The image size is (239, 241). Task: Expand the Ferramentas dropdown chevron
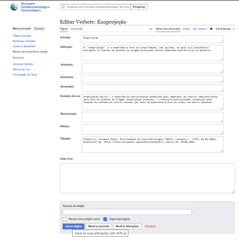point(234,29)
